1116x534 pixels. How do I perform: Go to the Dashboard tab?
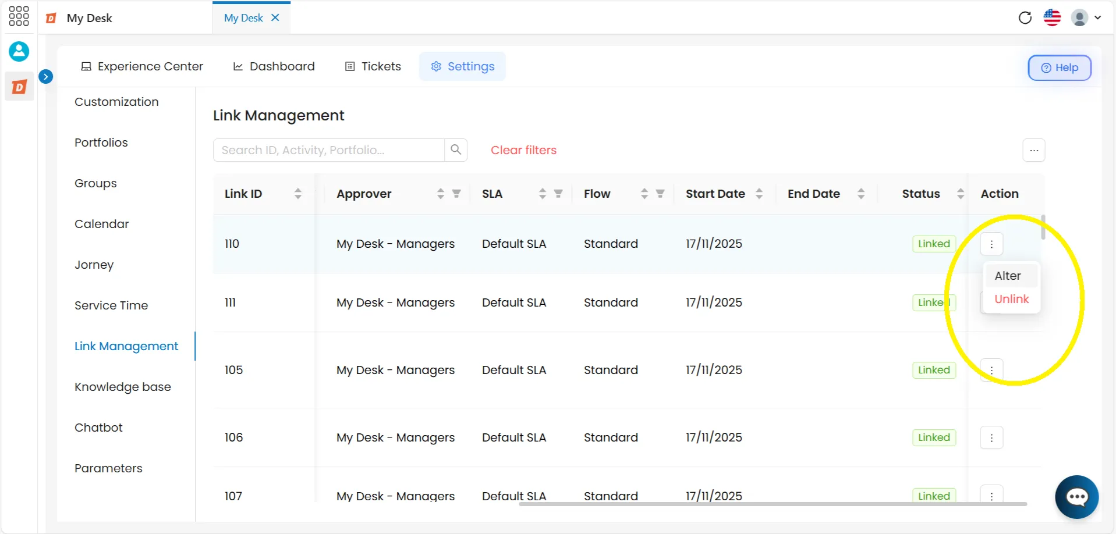[274, 66]
